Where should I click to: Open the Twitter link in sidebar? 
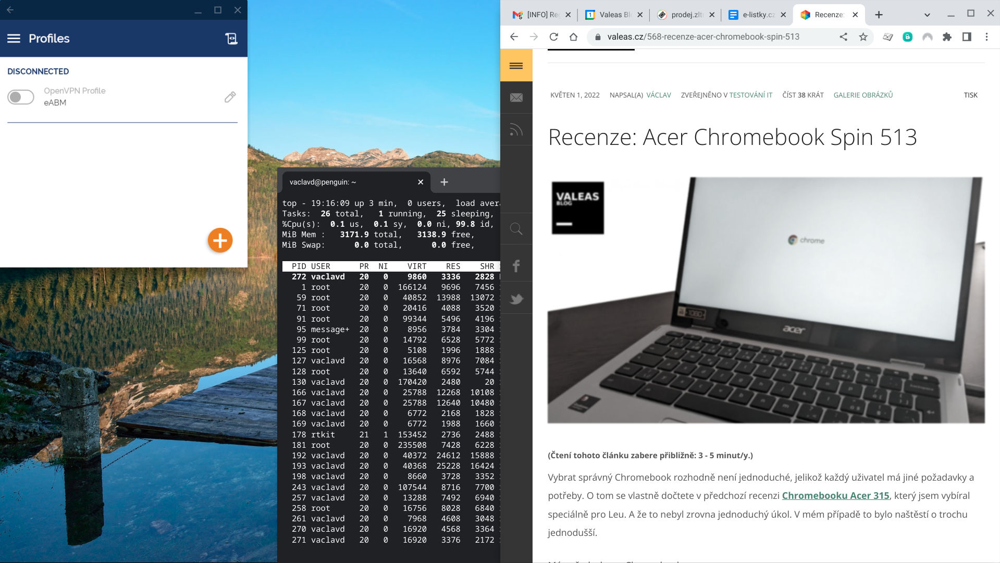point(516,299)
